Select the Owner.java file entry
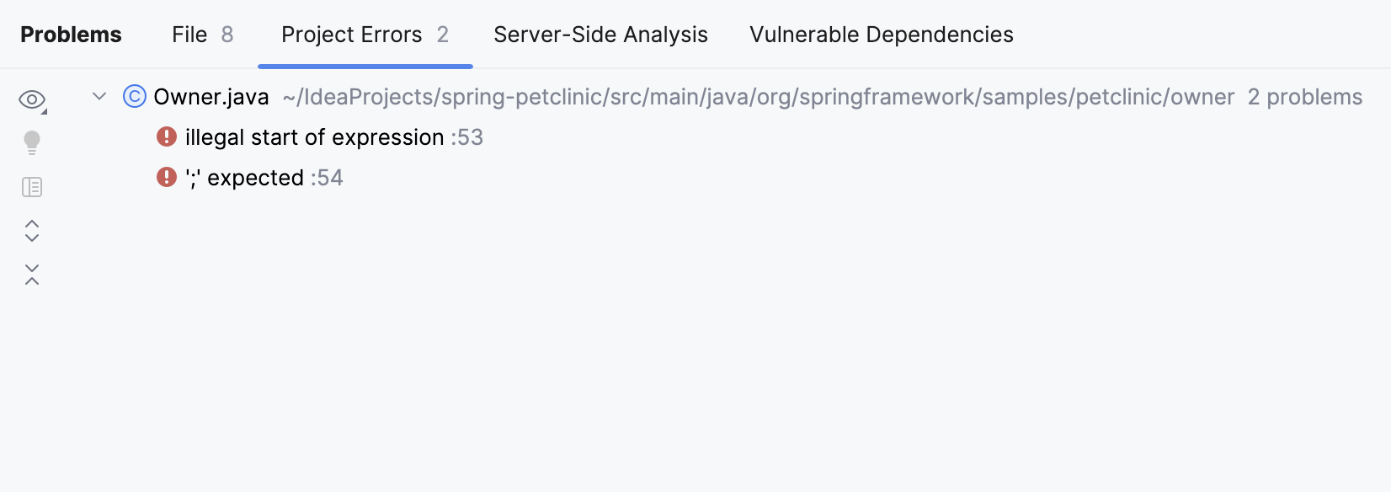Screen dimensions: 1391x492 [211, 97]
